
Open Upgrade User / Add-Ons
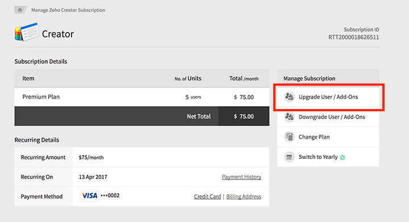point(328,97)
